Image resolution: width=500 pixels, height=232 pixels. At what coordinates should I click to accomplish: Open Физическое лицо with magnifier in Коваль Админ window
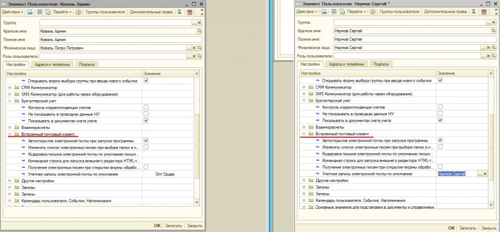coord(200,48)
